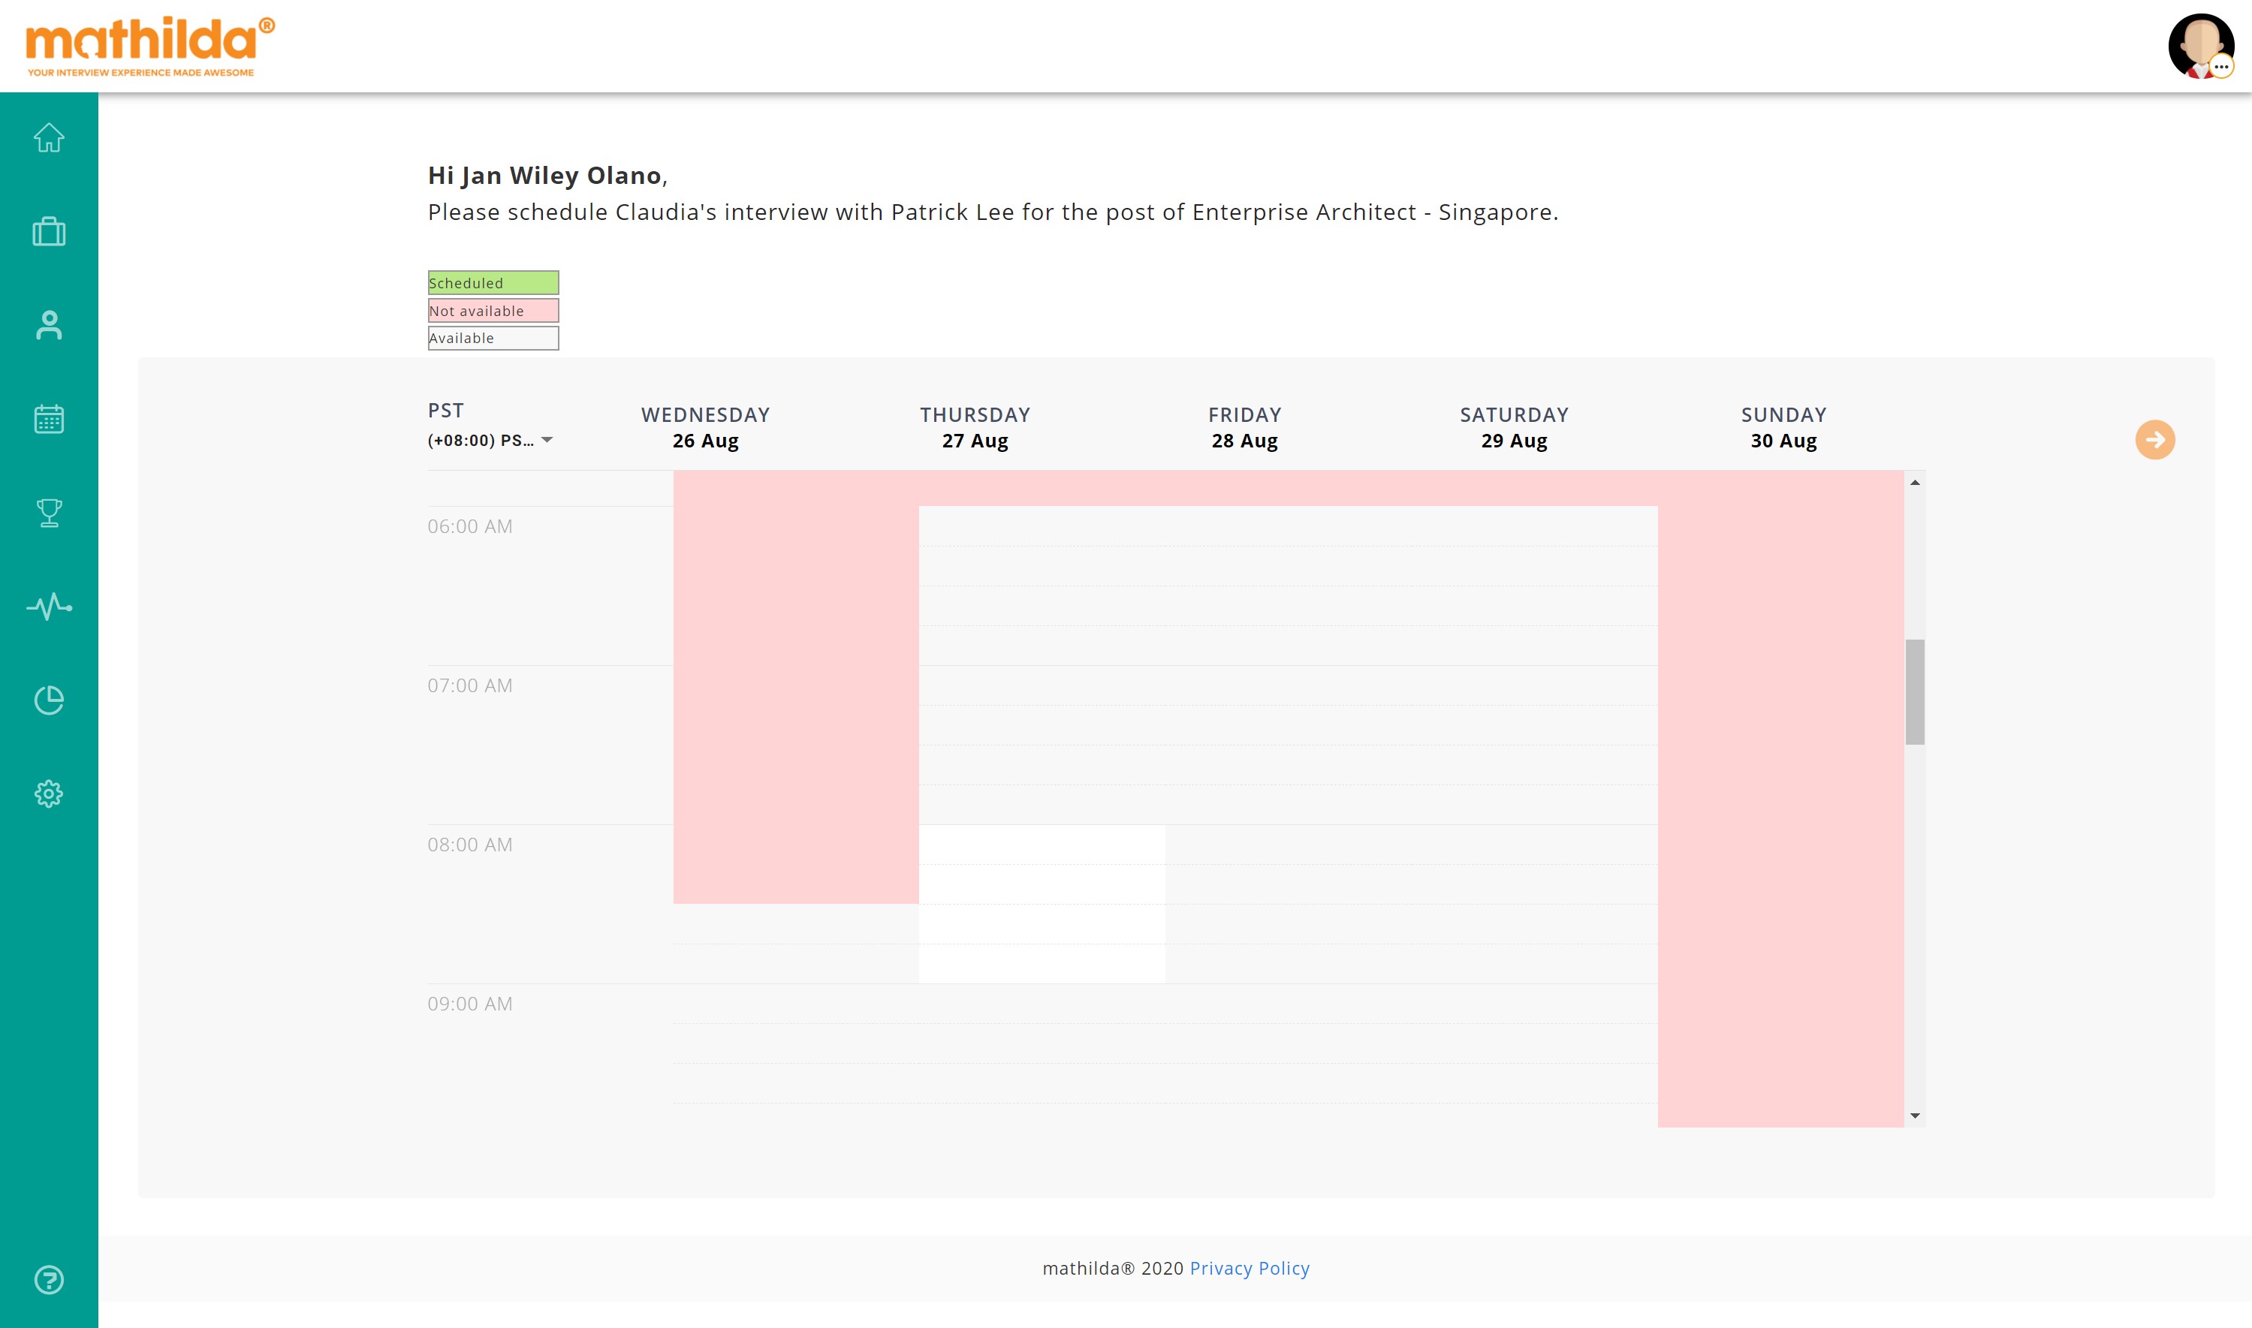Click the Scheduled green legend swatch

pyautogui.click(x=493, y=283)
